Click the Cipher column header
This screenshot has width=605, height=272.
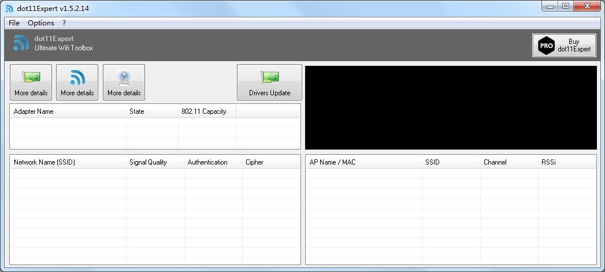coord(271,162)
